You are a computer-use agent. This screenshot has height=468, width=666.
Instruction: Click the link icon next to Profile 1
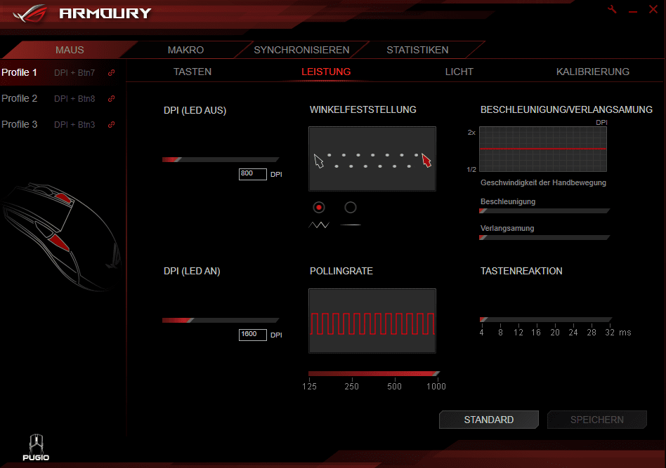click(x=111, y=72)
